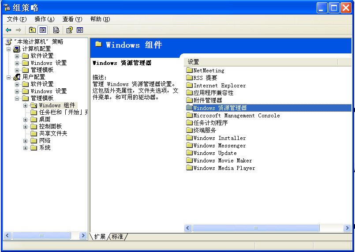Click the 设置 column header
Screen dimensions: 355x252
point(261,62)
